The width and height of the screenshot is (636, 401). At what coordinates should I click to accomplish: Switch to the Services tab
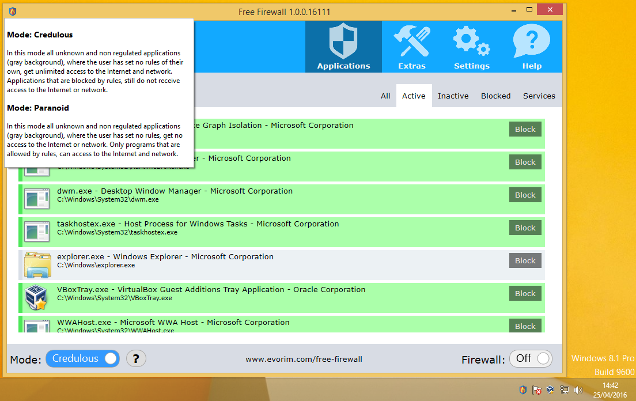[x=539, y=96]
